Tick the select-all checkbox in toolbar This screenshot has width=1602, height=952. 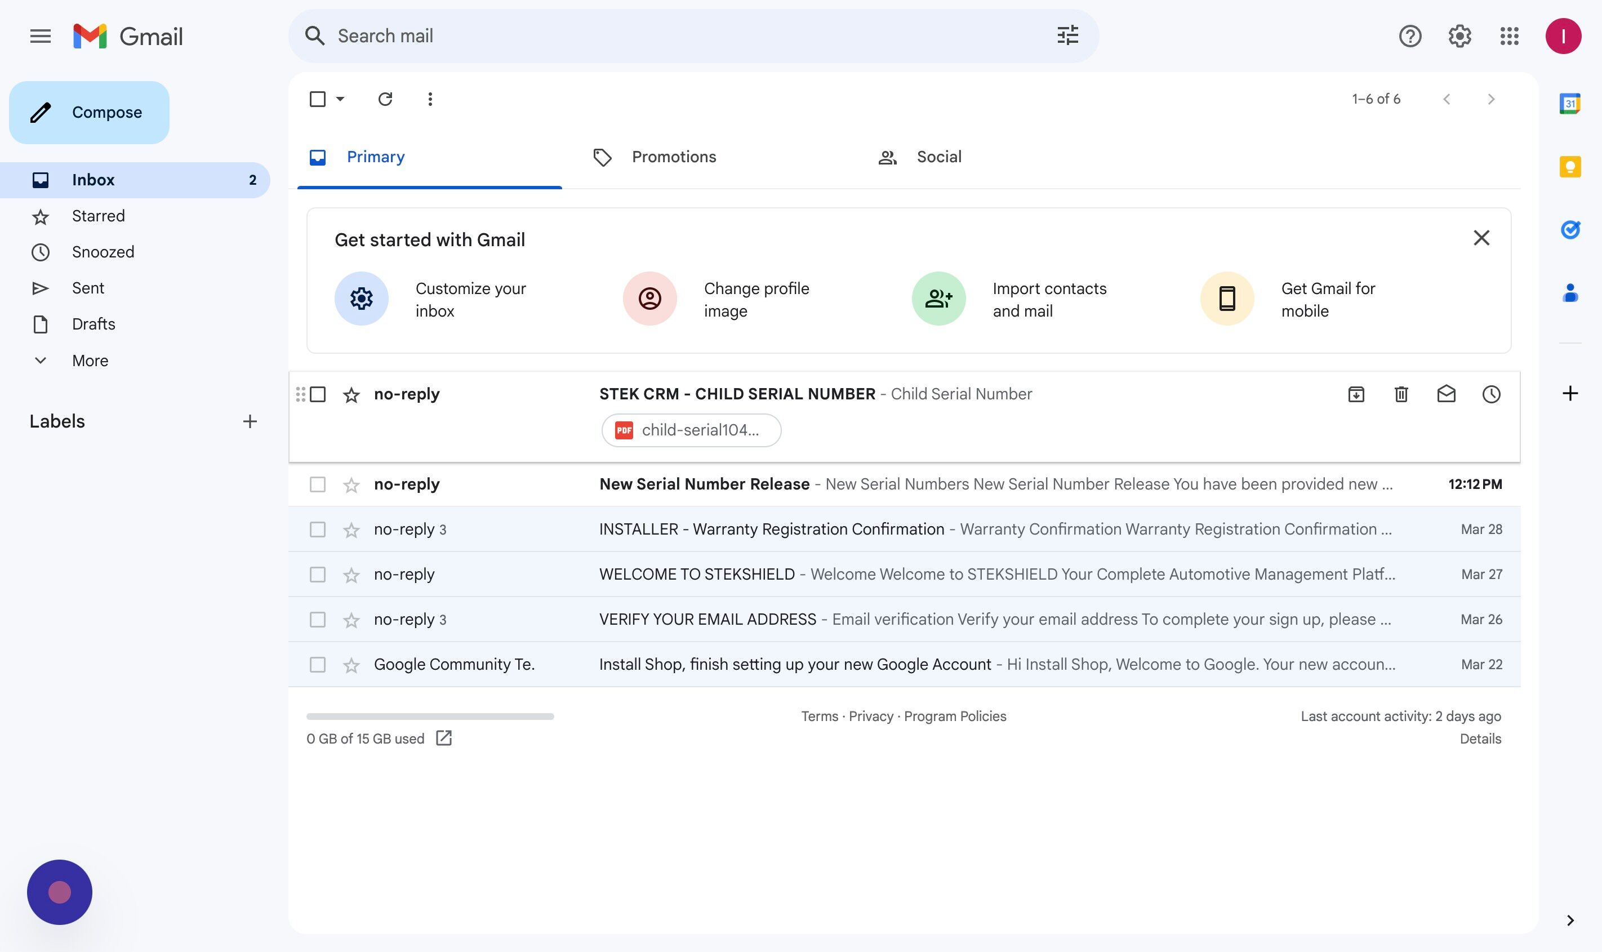coord(318,99)
